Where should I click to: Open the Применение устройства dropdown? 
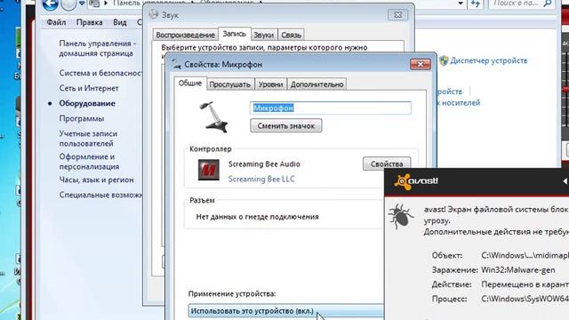[x=286, y=311]
